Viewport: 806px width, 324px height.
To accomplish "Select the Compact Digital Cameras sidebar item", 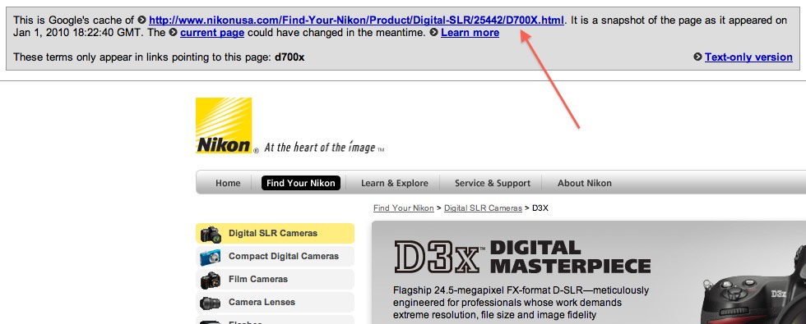I will (x=275, y=256).
